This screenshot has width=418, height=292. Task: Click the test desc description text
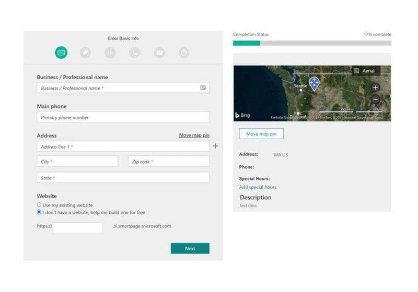click(x=248, y=205)
